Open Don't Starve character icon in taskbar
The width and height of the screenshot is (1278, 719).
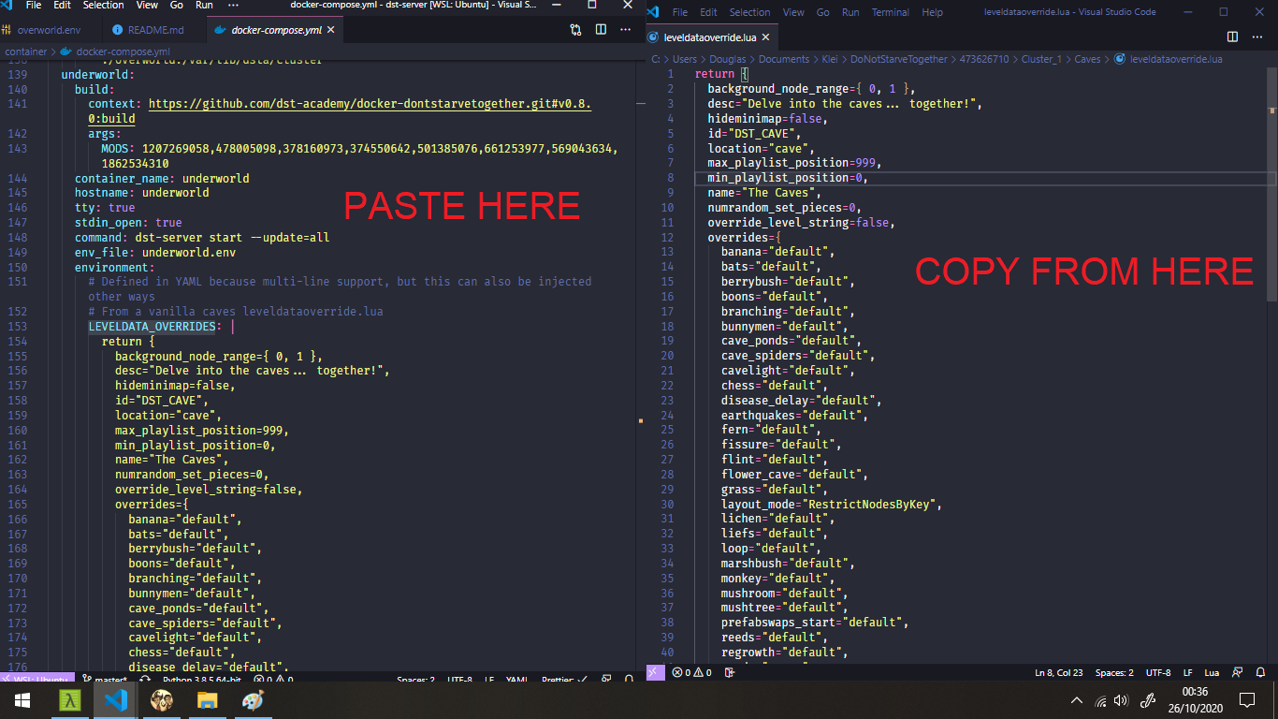[x=161, y=700]
